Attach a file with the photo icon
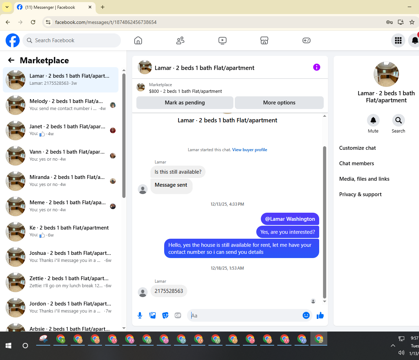Screen dimensions: 419x360 (x=153, y=316)
